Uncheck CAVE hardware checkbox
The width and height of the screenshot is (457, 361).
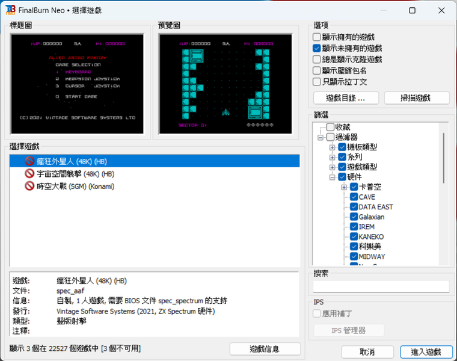[354, 197]
